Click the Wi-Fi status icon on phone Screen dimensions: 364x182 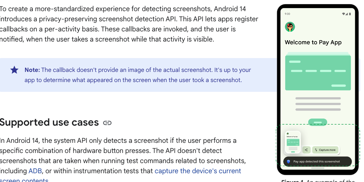[x=344, y=14]
